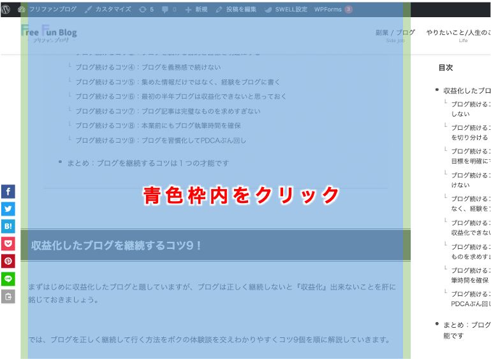Click the customize brush icon
Screen dimensions: 491x359
tap(88, 10)
